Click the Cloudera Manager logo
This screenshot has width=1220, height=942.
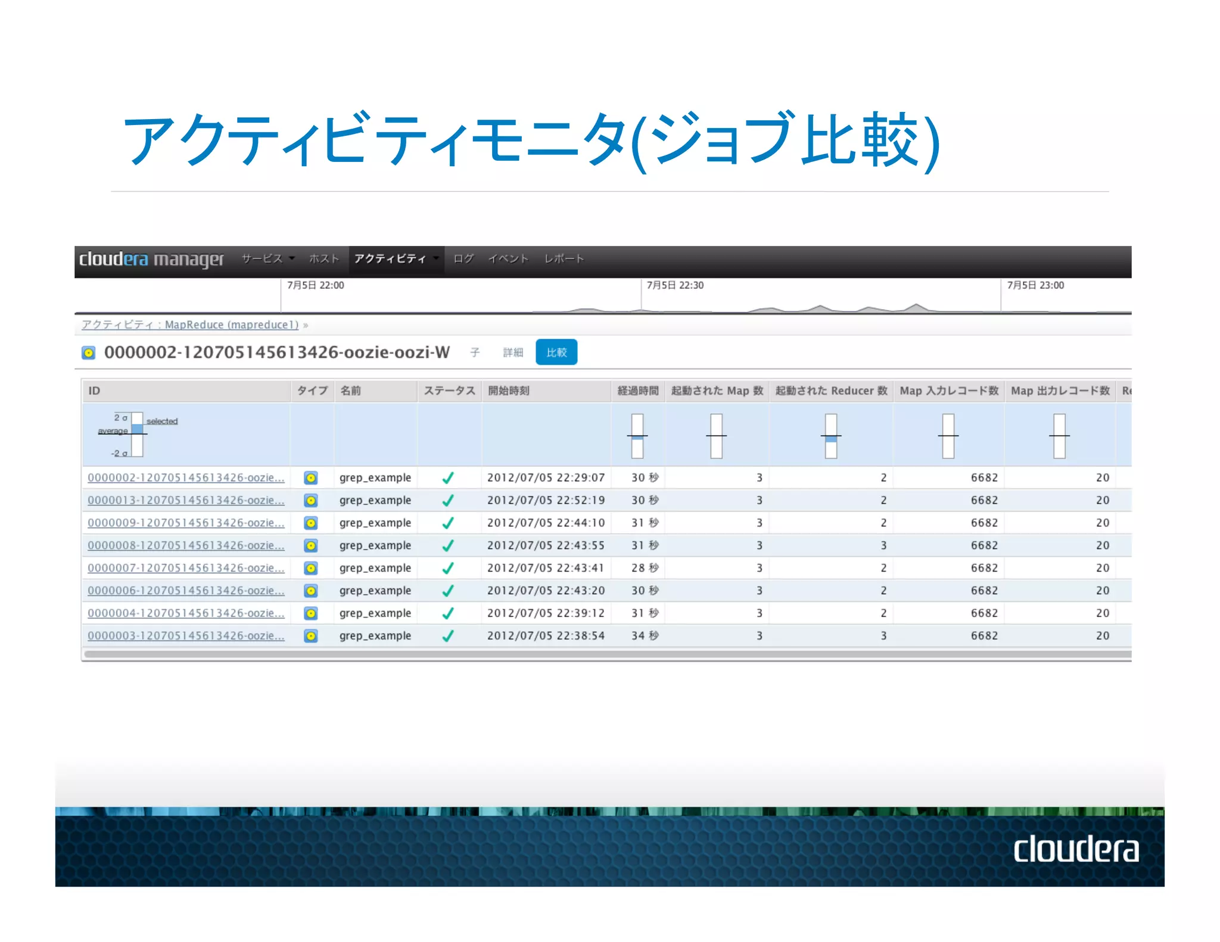click(151, 260)
